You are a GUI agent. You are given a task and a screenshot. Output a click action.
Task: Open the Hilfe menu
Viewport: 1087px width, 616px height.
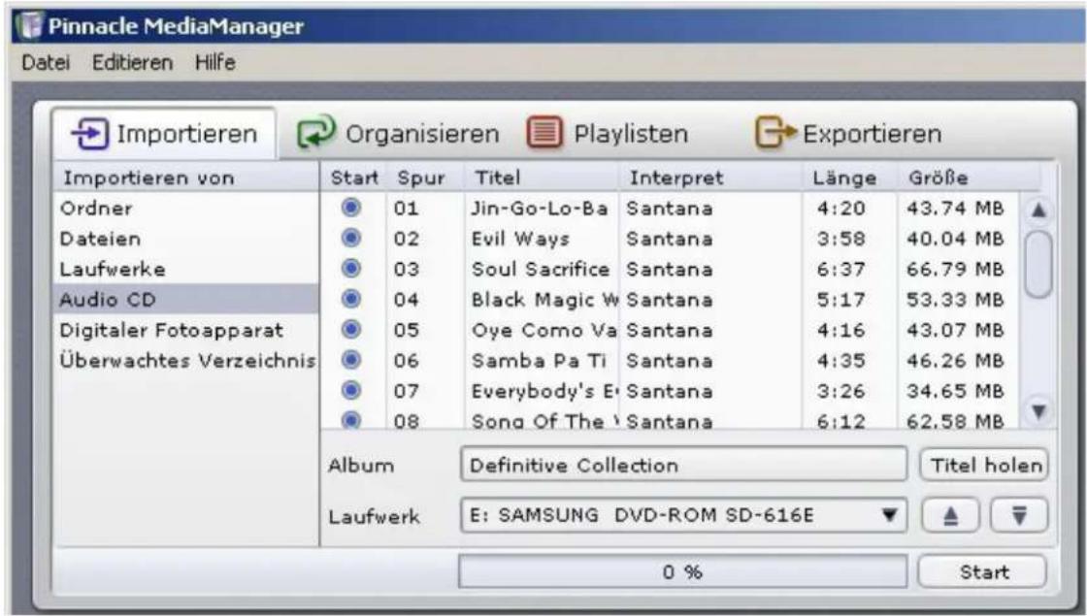click(x=214, y=62)
